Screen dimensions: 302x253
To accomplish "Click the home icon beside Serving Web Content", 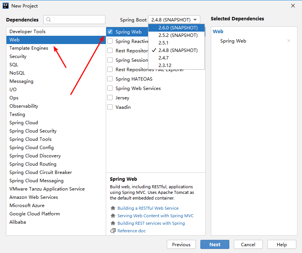I will (x=113, y=216).
